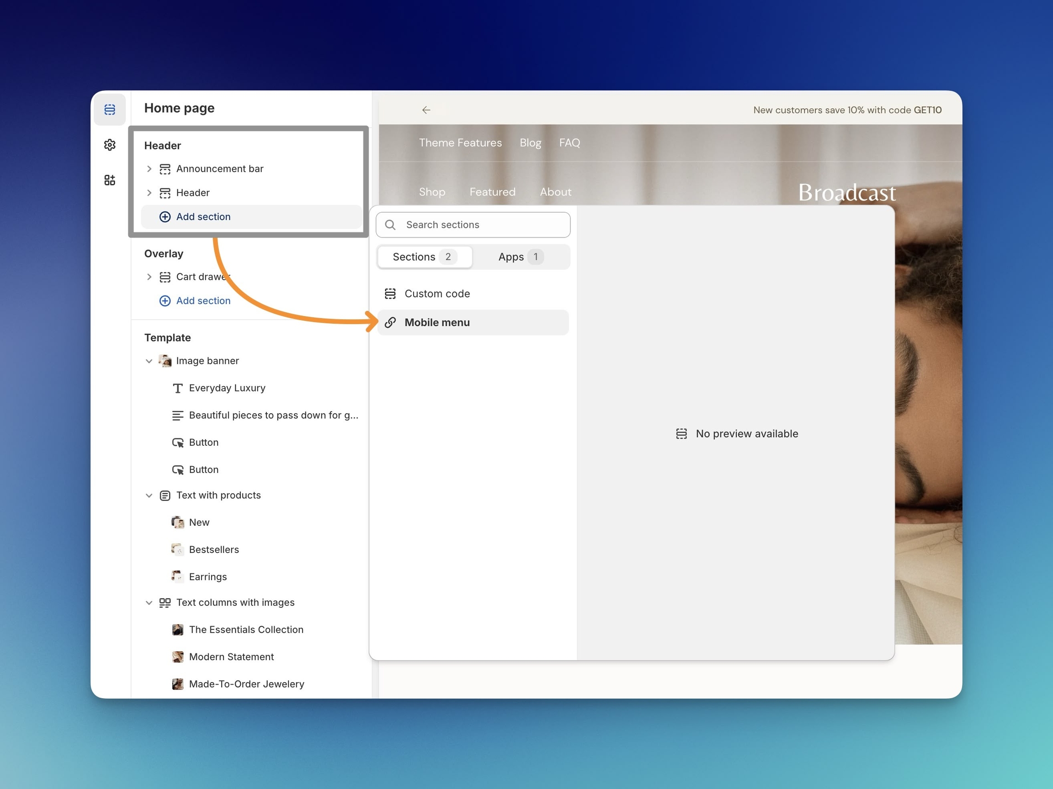Click the Cart drawer section icon
This screenshot has width=1053, height=789.
(x=165, y=277)
